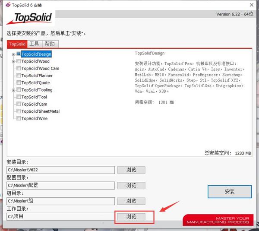Select the TopSolid'Cam label

click(x=34, y=104)
